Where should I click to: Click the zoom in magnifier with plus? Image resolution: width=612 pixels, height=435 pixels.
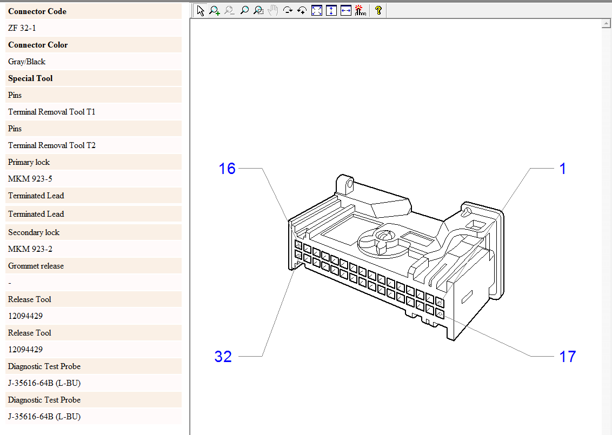(215, 10)
